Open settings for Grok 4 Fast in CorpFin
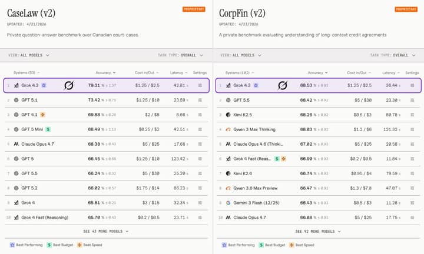The height and width of the screenshot is (254, 424). pos(412,159)
